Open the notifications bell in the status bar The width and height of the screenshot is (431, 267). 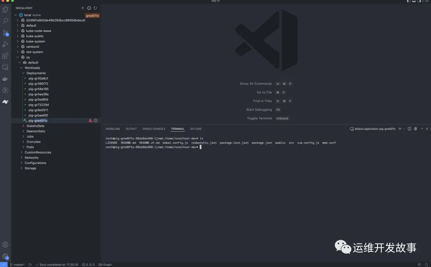point(426,265)
